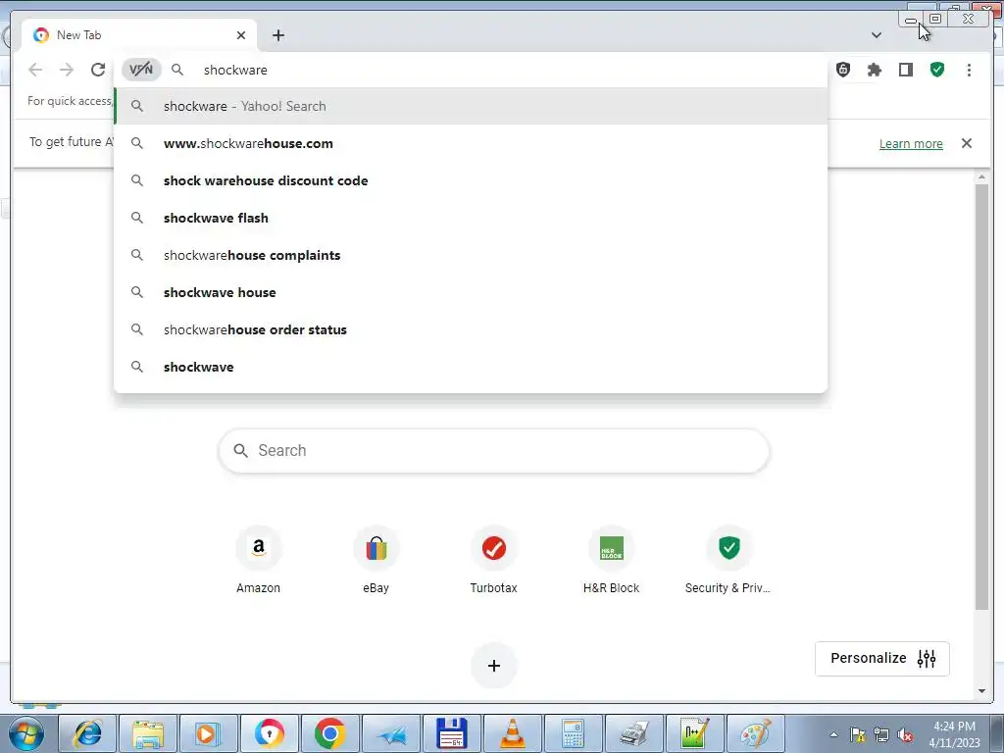This screenshot has height=753, width=1004.
Task: Go back with the back arrow
Action: (x=35, y=70)
